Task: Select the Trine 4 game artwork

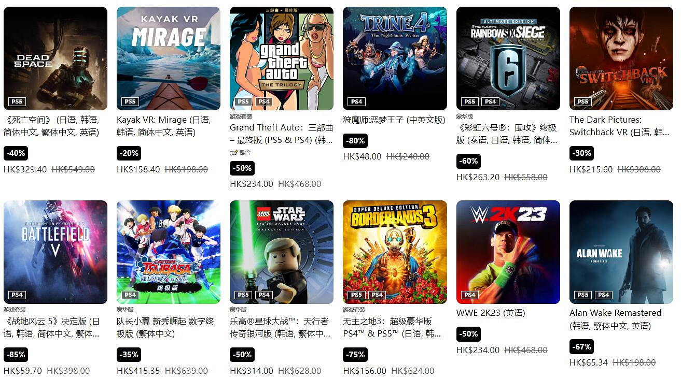Action: click(x=395, y=59)
